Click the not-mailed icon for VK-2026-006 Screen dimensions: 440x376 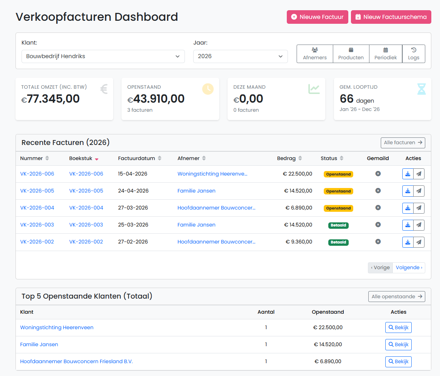378,174
